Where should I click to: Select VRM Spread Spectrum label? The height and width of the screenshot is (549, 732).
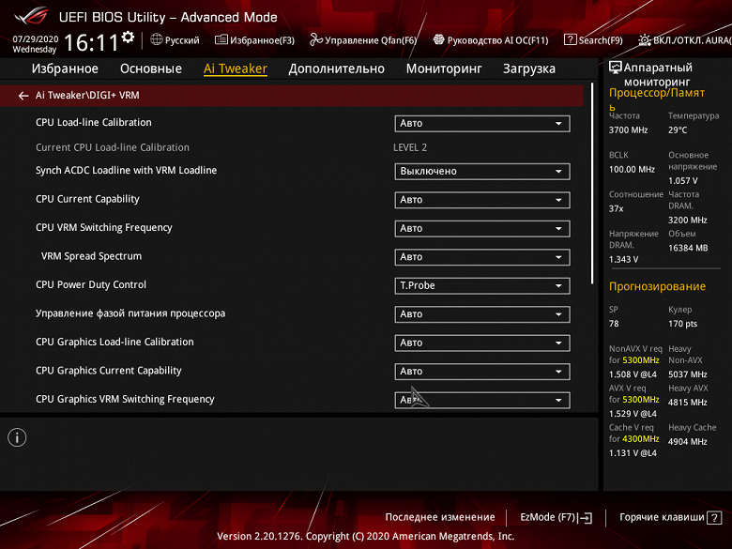tap(91, 256)
